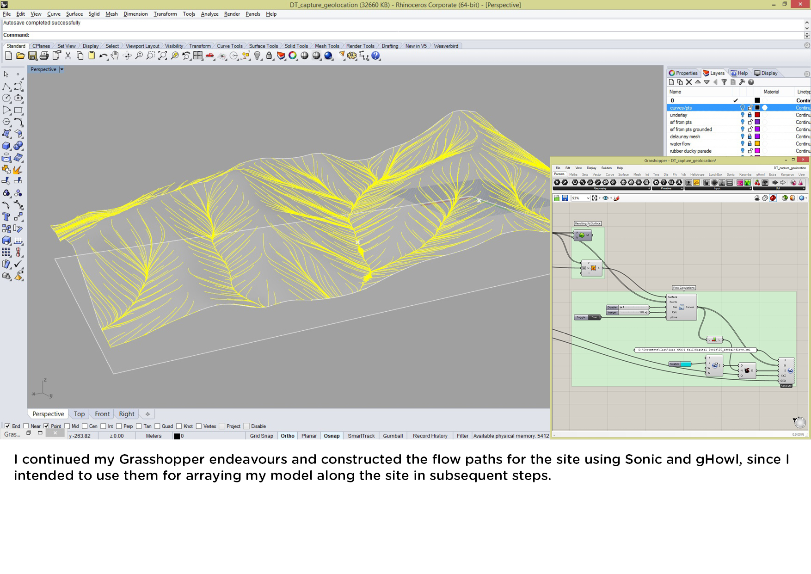Click the Grasshopper sketch pencil icon
Viewport: 811px width, 574px height.
(x=616, y=198)
